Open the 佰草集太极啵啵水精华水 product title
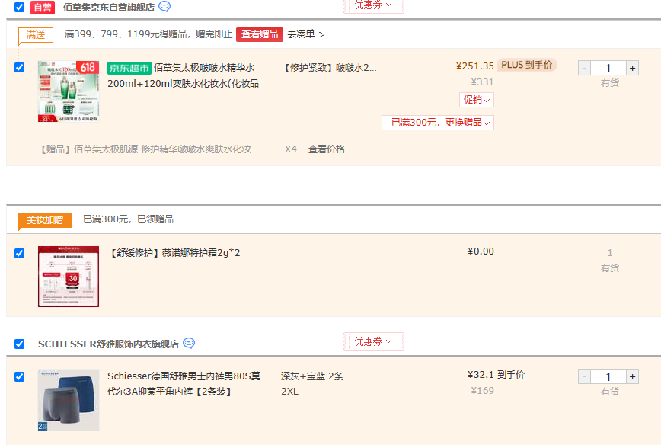This screenshot has height=445, width=661. pos(183,75)
